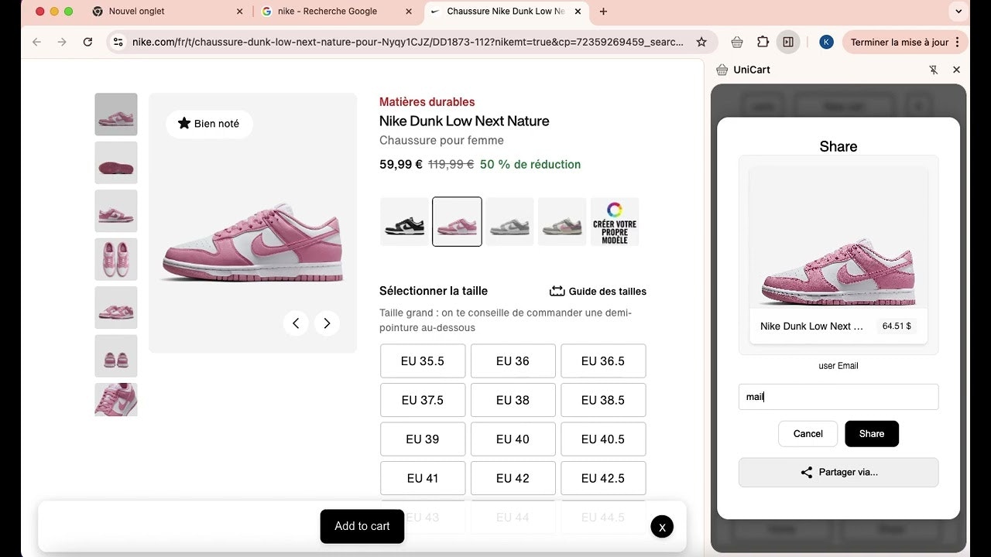Viewport: 991px width, 557px height.
Task: Reload the page with refresh icon
Action: (x=87, y=42)
